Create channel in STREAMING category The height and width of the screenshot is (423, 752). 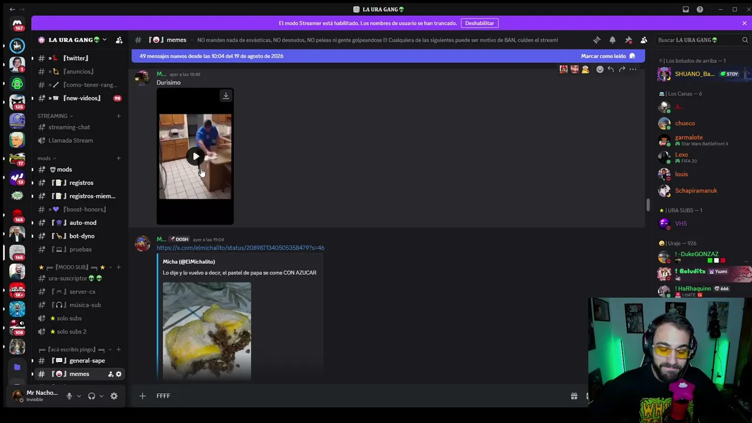pyautogui.click(x=119, y=116)
